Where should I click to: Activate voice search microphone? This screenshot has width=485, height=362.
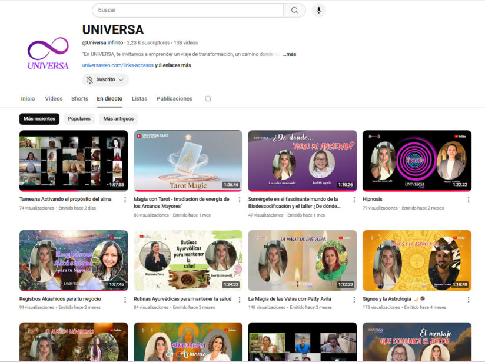(318, 10)
